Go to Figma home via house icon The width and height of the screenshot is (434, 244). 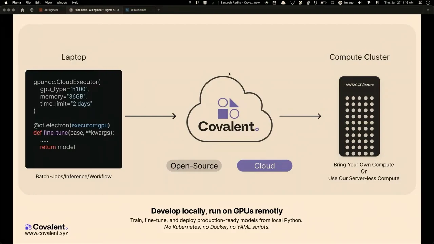click(x=22, y=10)
